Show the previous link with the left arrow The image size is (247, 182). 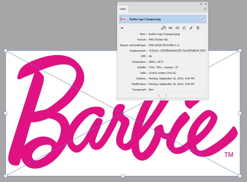click(159, 95)
